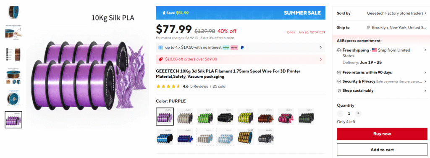Viewport: 430px width, 158px height.
Task: Expand the $10.00 off orders coupon row
Action: pyautogui.click(x=241, y=59)
